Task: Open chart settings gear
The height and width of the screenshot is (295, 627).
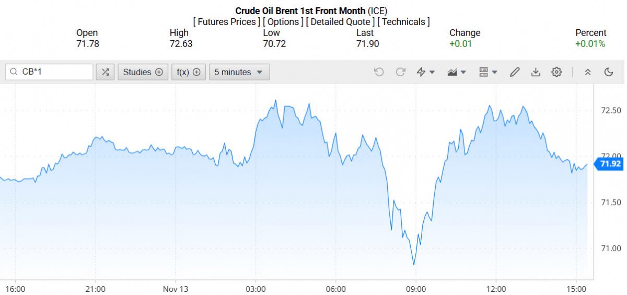Action: [x=556, y=72]
